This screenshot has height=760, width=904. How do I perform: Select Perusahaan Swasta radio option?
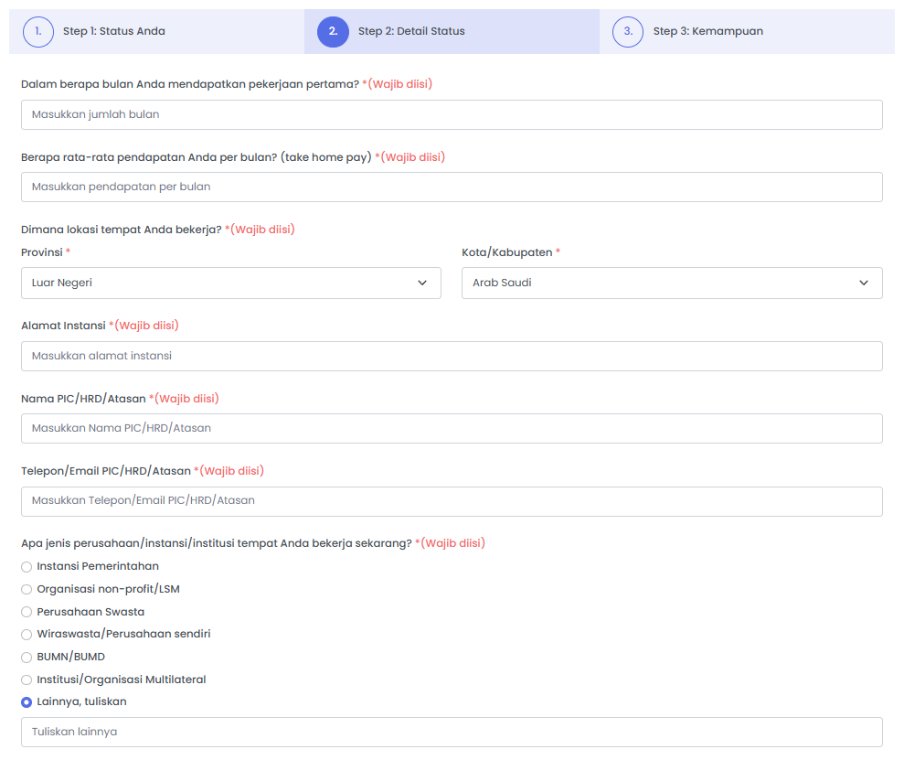click(x=27, y=612)
